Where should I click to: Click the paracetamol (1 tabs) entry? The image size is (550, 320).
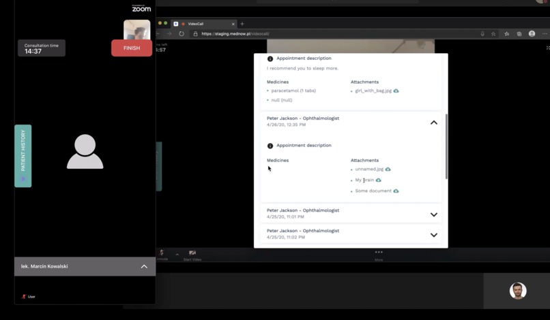click(x=293, y=91)
